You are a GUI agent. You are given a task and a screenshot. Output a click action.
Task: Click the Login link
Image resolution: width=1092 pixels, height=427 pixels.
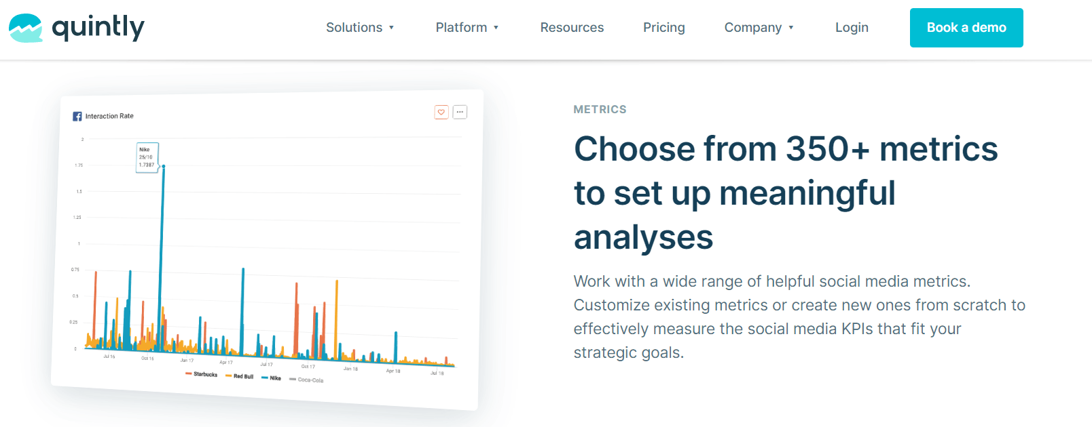(x=852, y=28)
